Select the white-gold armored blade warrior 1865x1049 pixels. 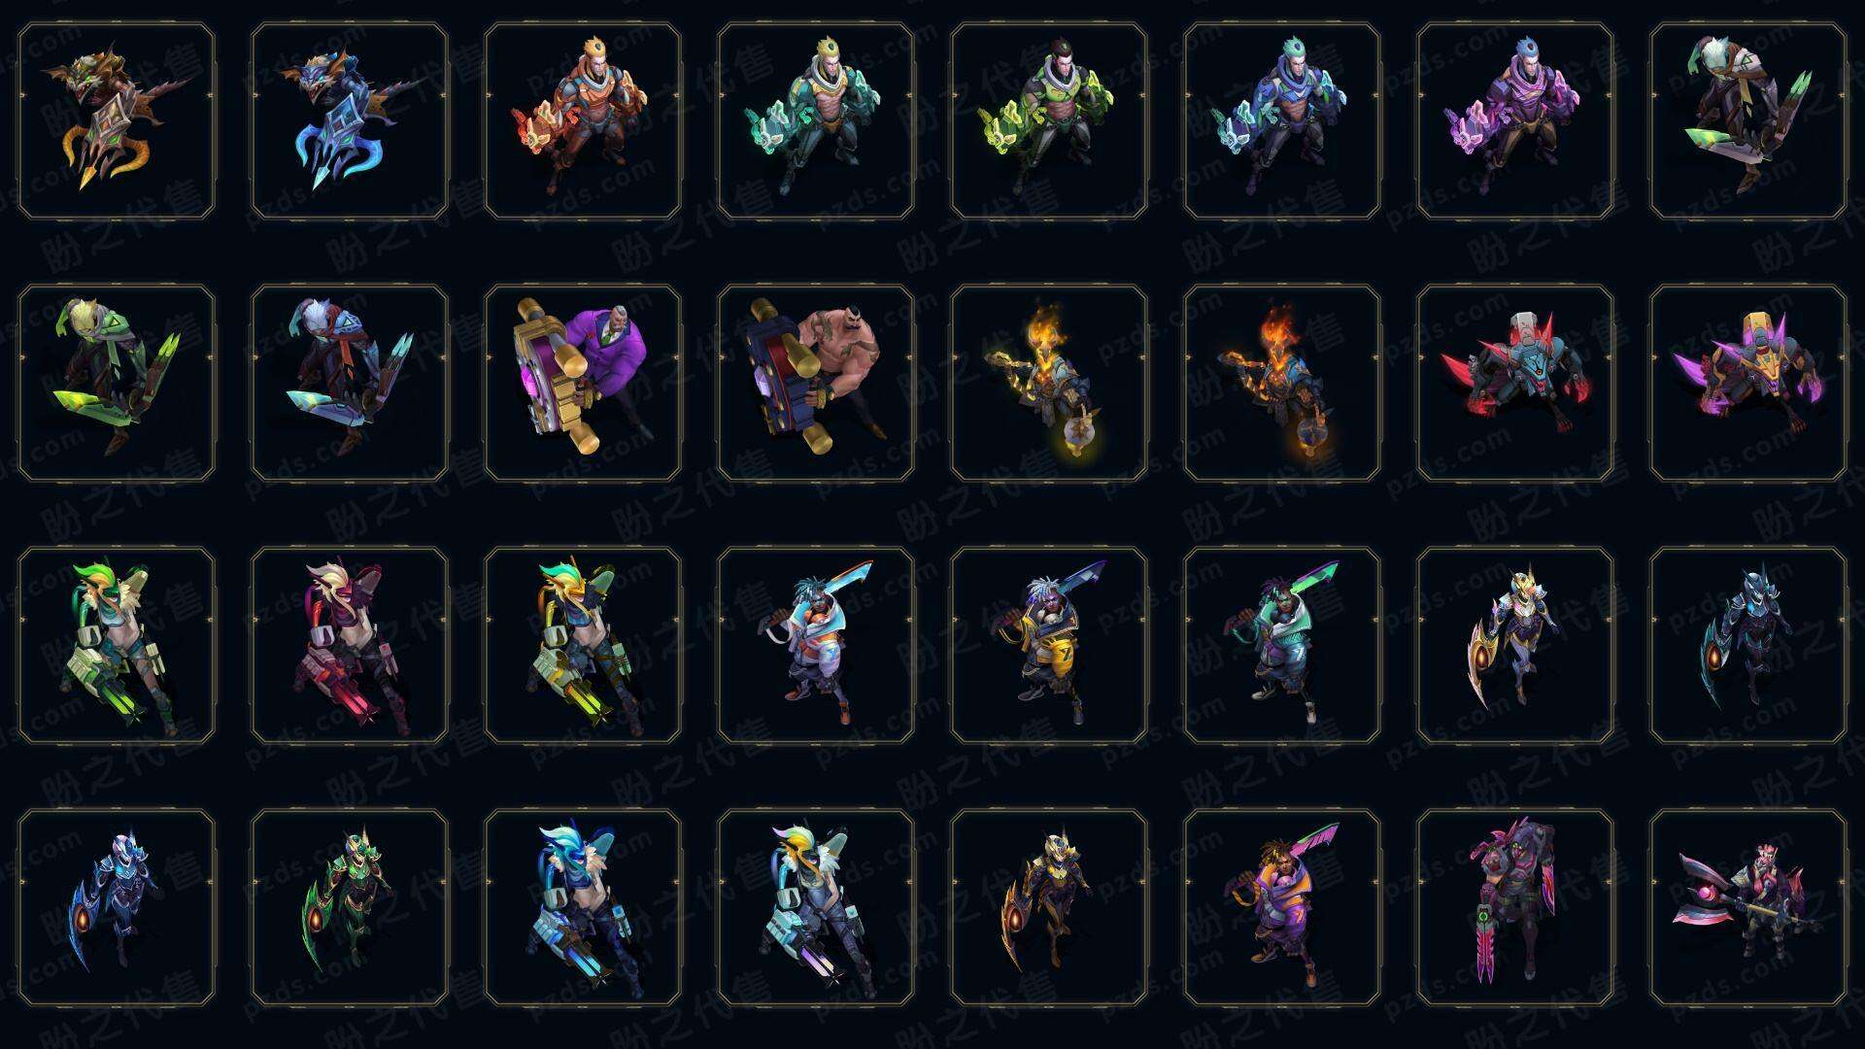(1515, 645)
